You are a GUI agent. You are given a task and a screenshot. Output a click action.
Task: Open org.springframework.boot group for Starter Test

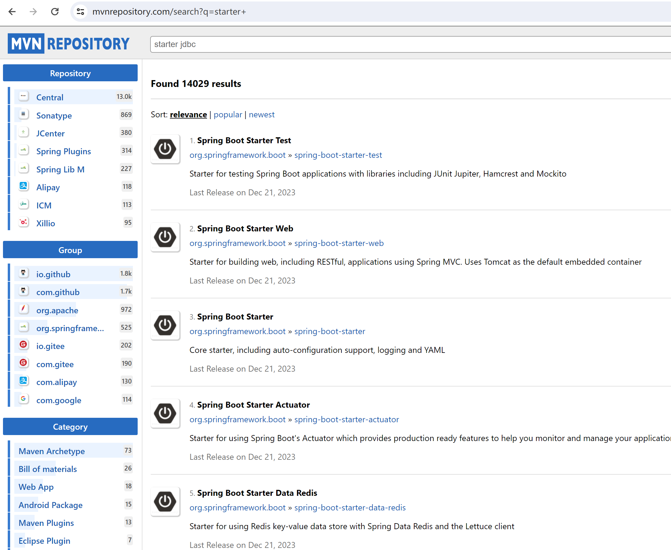[237, 155]
